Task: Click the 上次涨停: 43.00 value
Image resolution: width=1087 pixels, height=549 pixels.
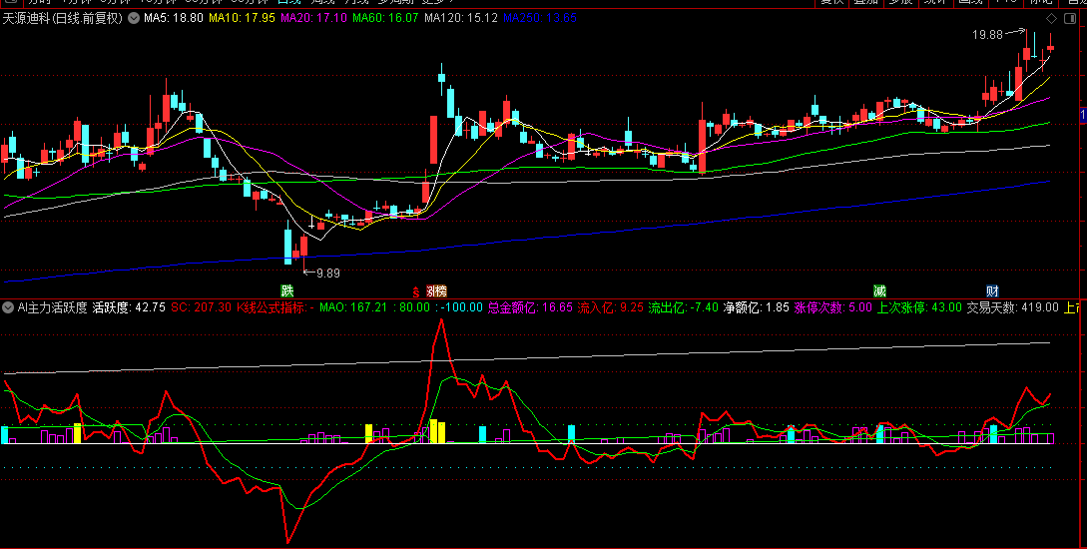Action: coord(920,307)
